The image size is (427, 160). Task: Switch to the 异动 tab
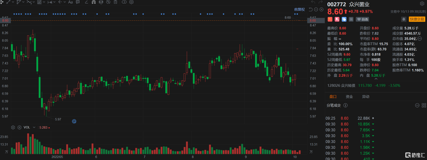(366, 97)
